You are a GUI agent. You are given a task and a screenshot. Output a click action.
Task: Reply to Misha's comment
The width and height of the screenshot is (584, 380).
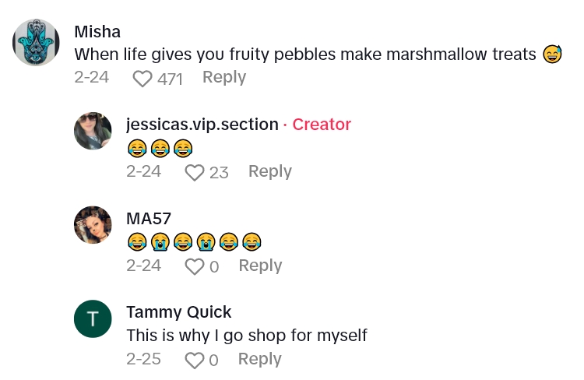click(x=224, y=77)
